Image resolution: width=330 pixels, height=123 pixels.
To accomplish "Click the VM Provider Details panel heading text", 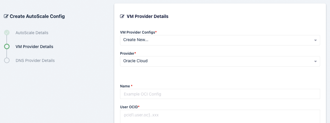I will coord(147,16).
